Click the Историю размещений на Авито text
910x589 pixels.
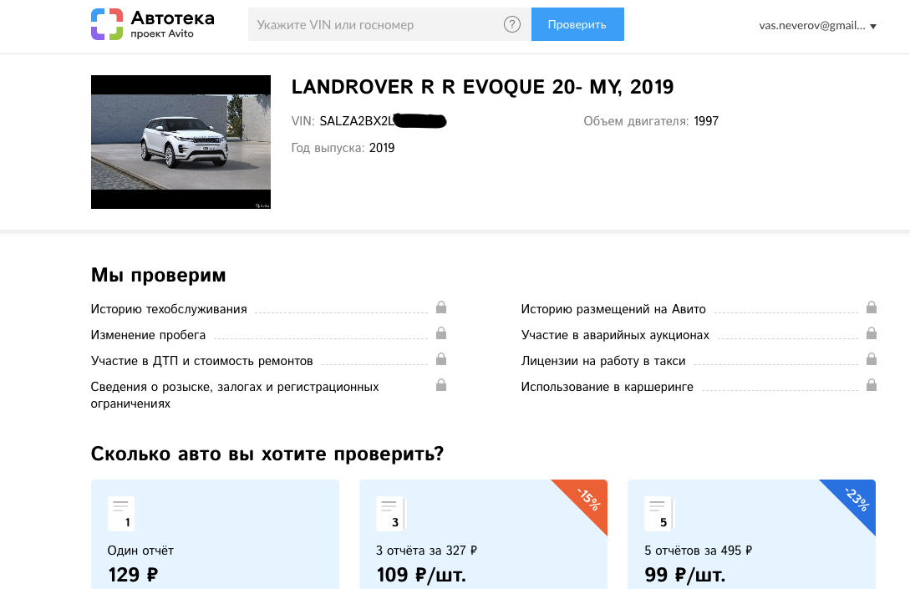613,309
